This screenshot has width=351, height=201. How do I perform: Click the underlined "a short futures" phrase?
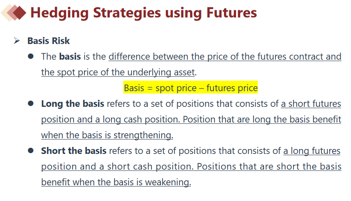[x=311, y=104]
